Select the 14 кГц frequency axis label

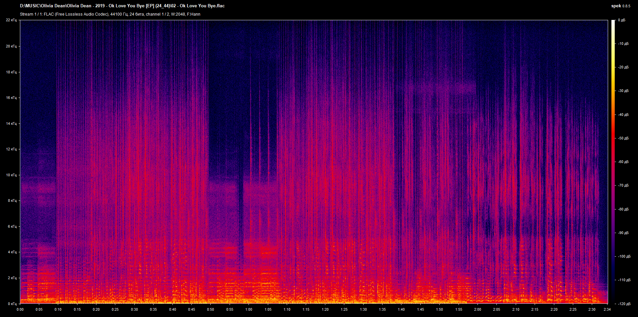[11, 123]
